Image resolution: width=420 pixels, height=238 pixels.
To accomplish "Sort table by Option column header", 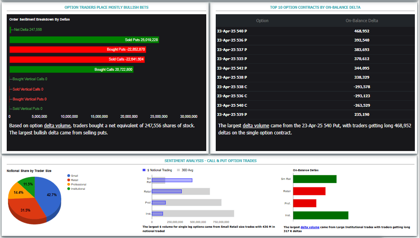I will click(x=262, y=21).
